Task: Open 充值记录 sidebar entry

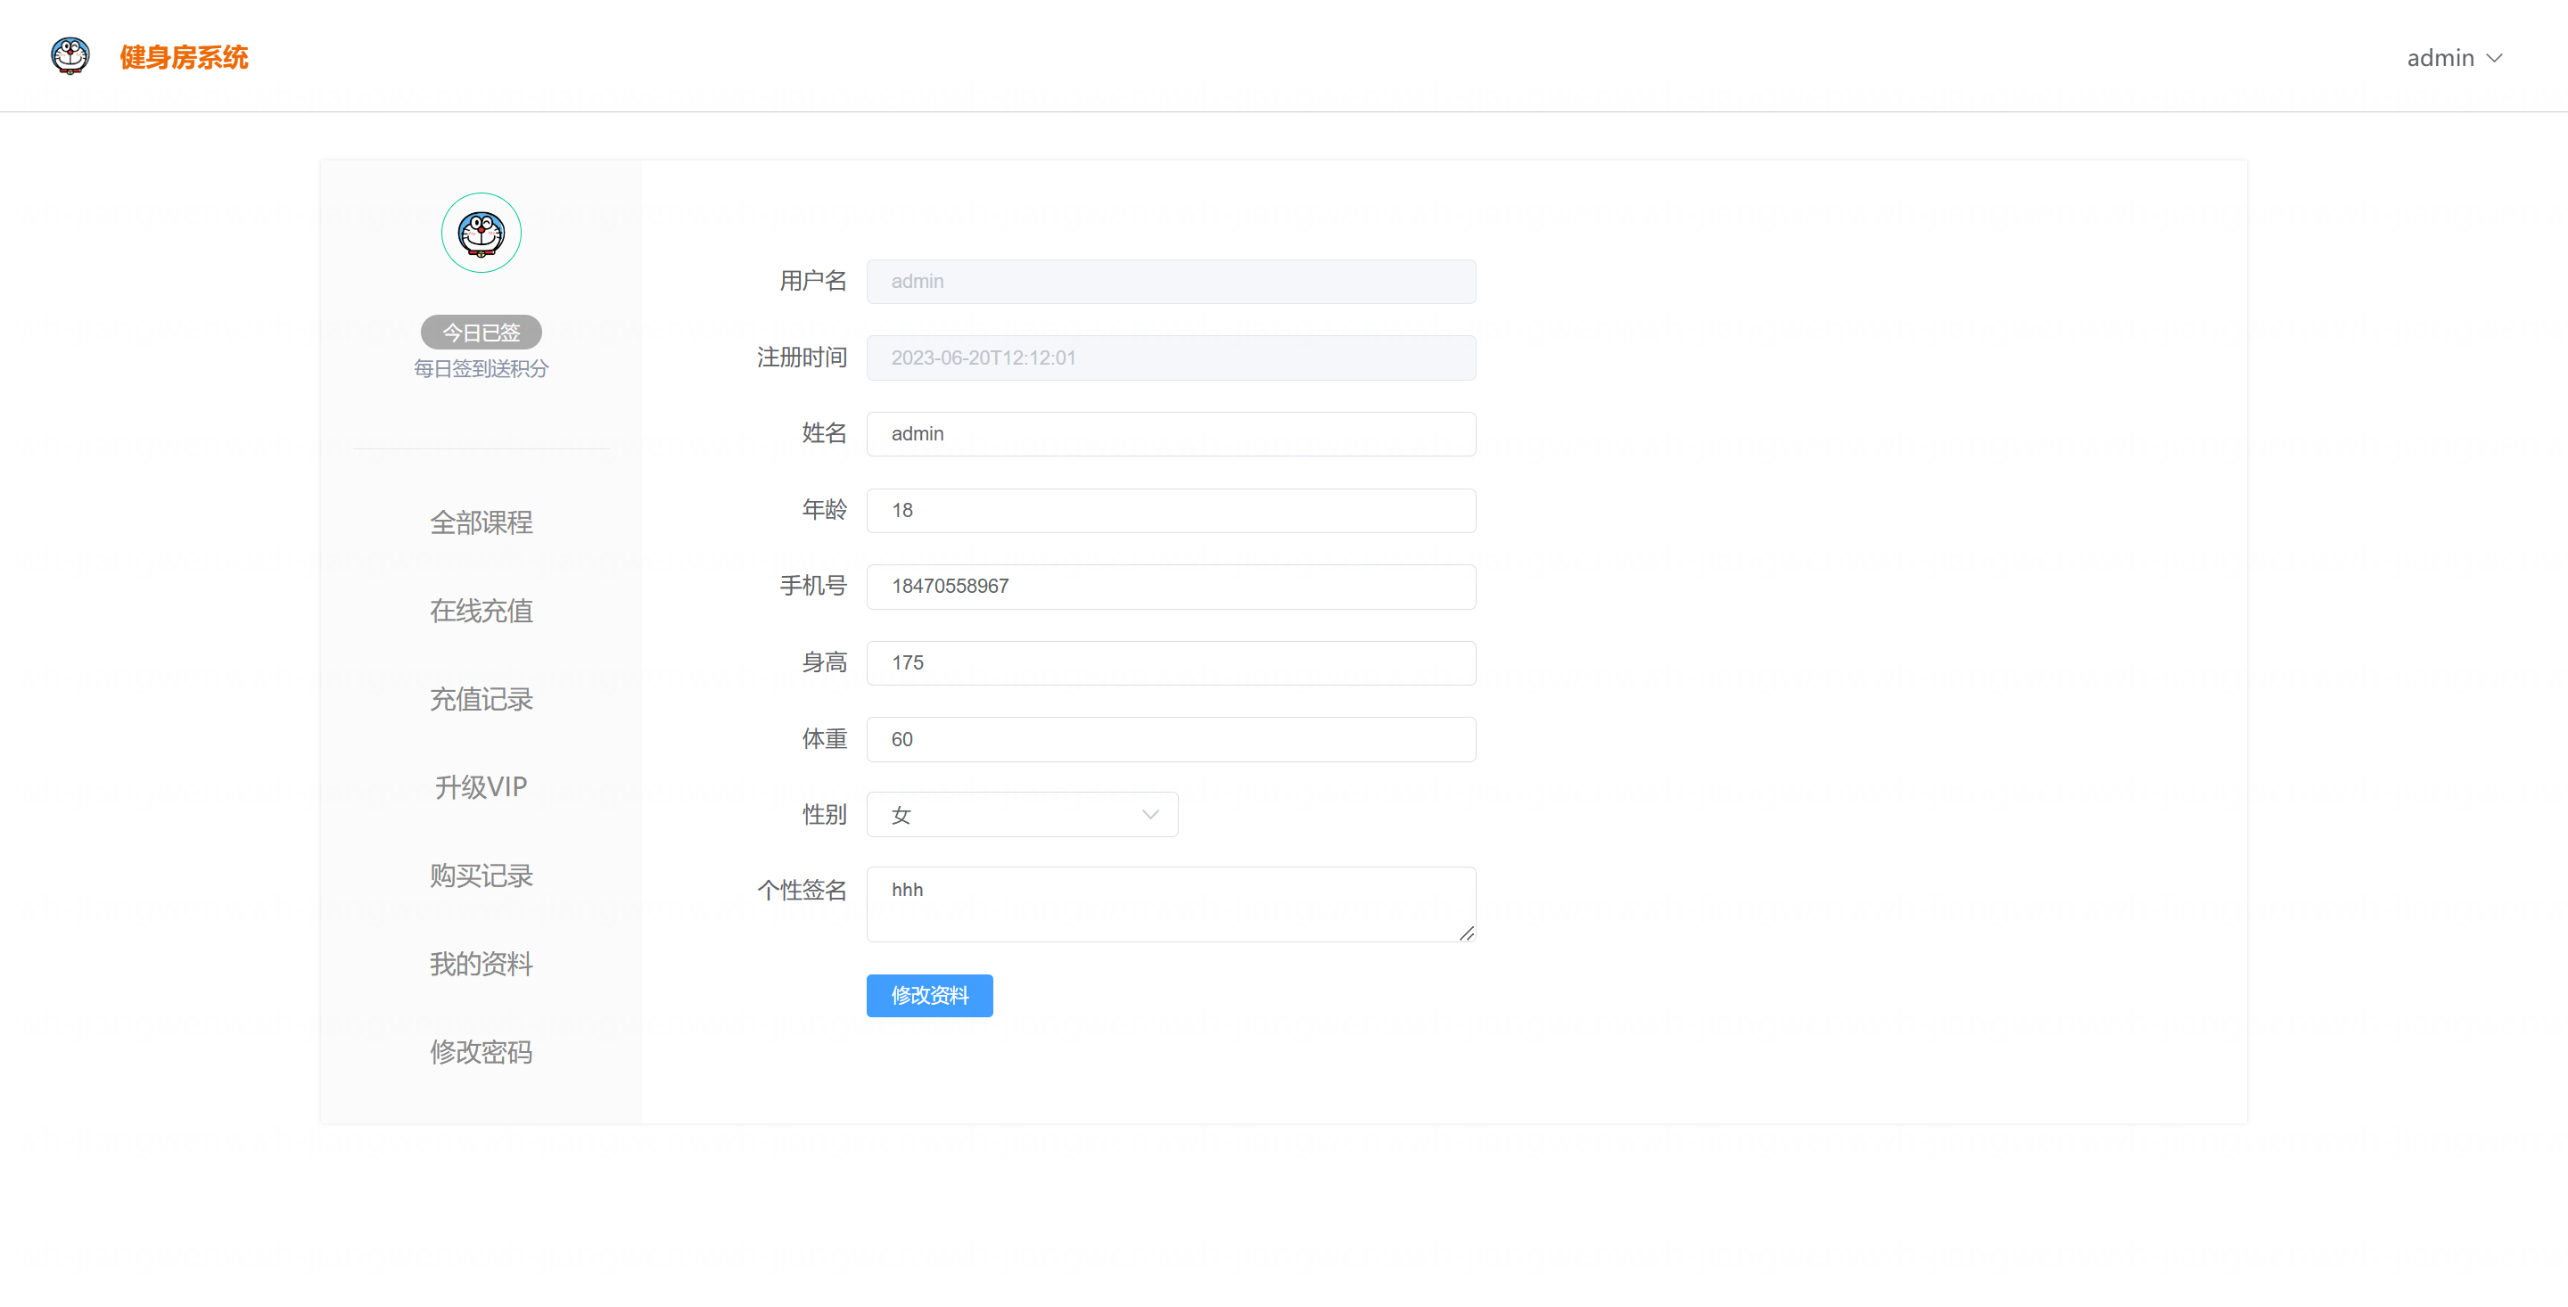Action: click(481, 699)
